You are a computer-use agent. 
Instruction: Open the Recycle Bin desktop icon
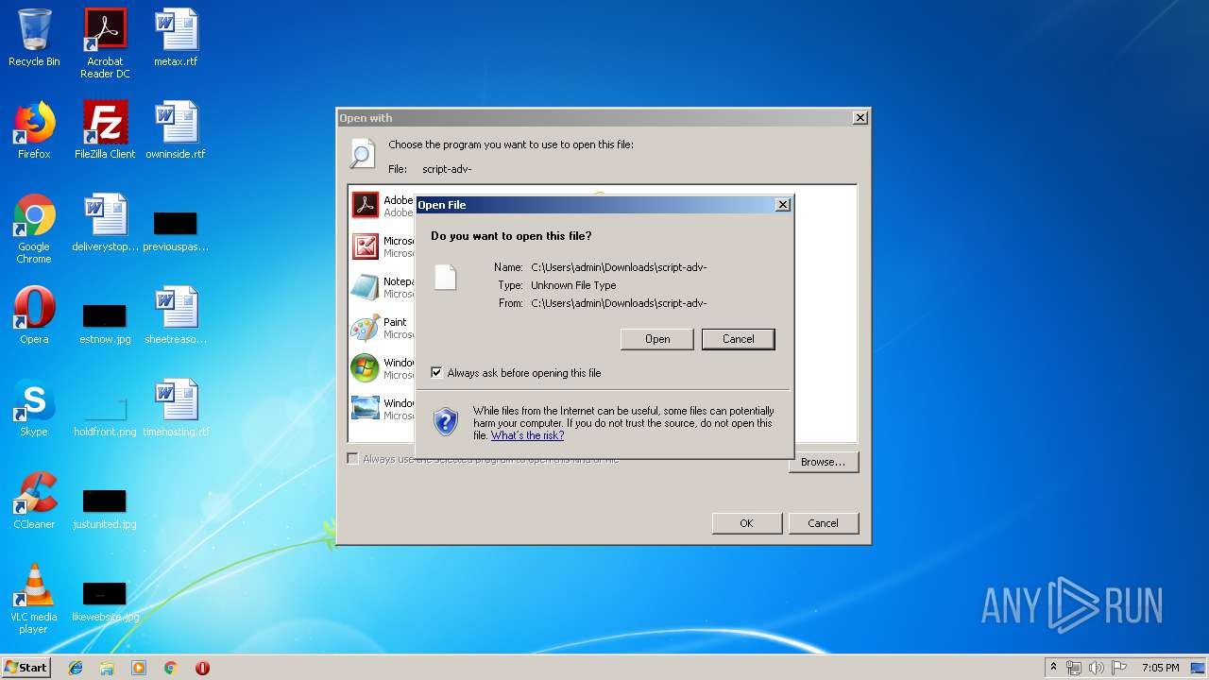pos(34,38)
